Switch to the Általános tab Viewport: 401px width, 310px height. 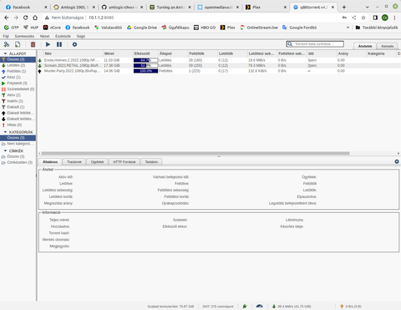[x=50, y=162]
